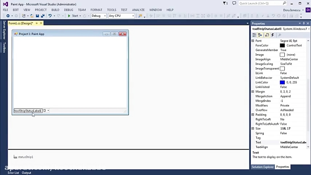Expand the Font property
311x175 pixels.
pyautogui.click(x=253, y=41)
